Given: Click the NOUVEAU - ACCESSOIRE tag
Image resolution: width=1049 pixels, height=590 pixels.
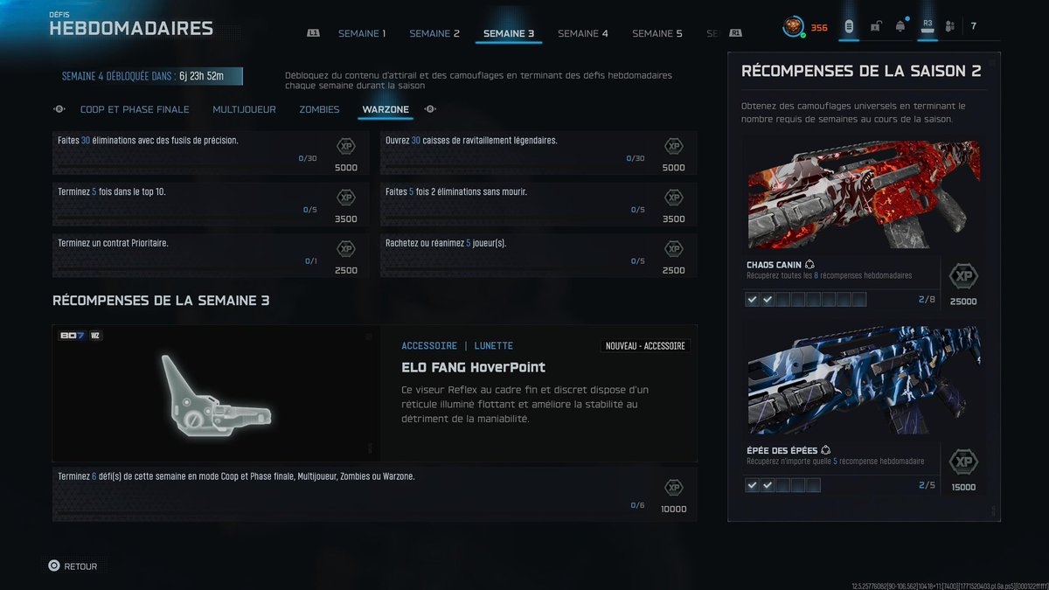Looking at the screenshot, I should coord(646,346).
